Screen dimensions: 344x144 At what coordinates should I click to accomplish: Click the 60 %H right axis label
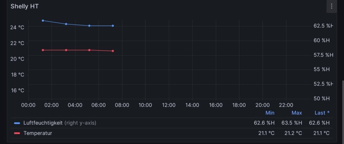(322, 40)
